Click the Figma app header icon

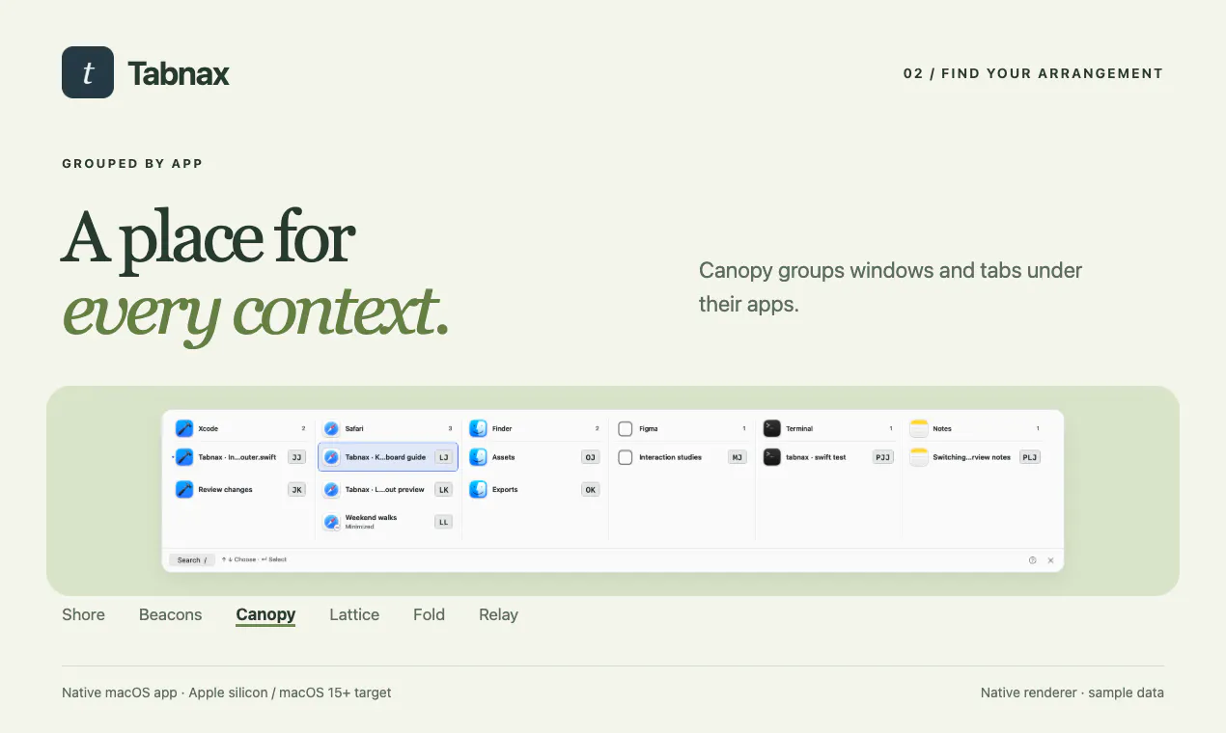click(x=625, y=428)
